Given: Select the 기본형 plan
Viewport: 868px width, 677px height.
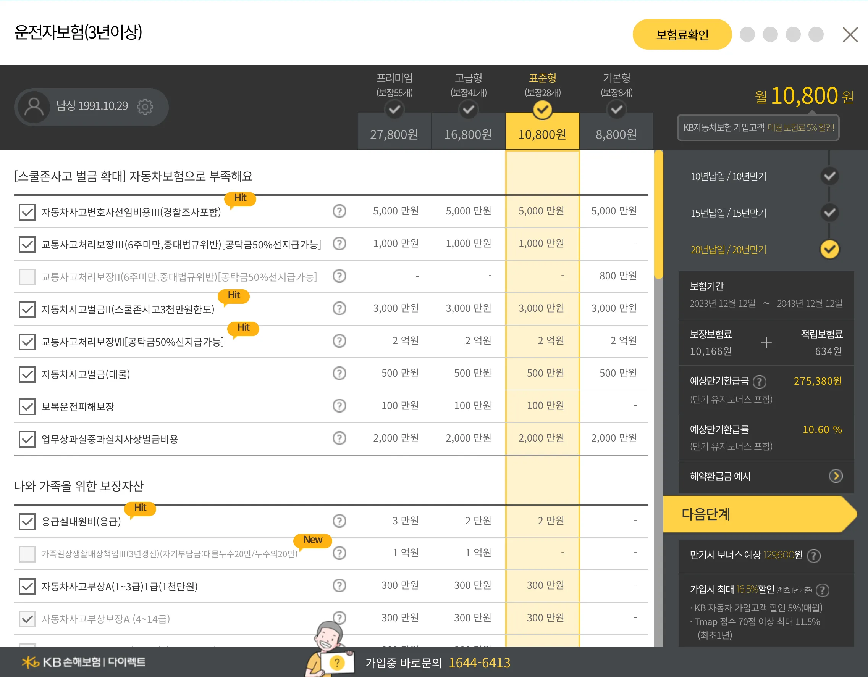Looking at the screenshot, I should 616,110.
